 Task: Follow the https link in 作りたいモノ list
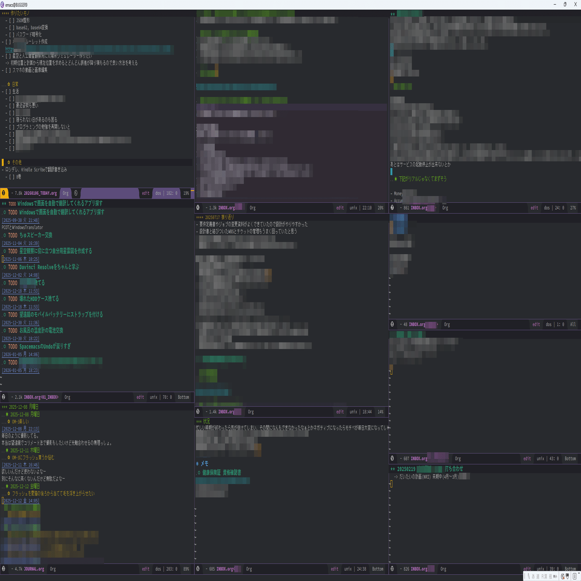pyautogui.click(x=9, y=49)
